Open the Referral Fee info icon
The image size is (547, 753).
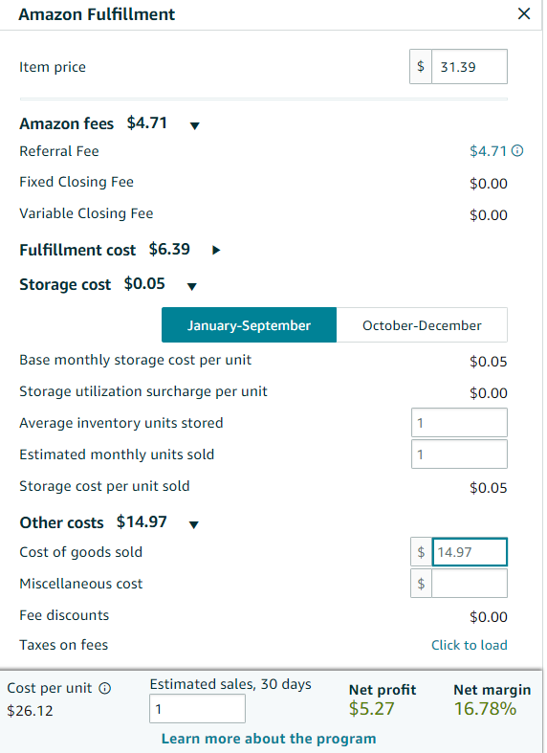point(517,151)
